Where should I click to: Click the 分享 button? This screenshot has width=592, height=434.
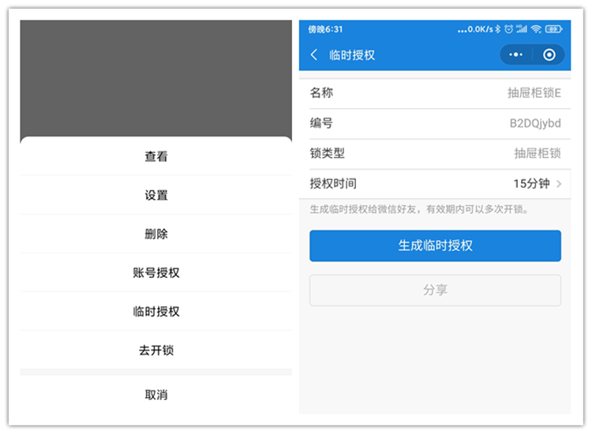435,290
